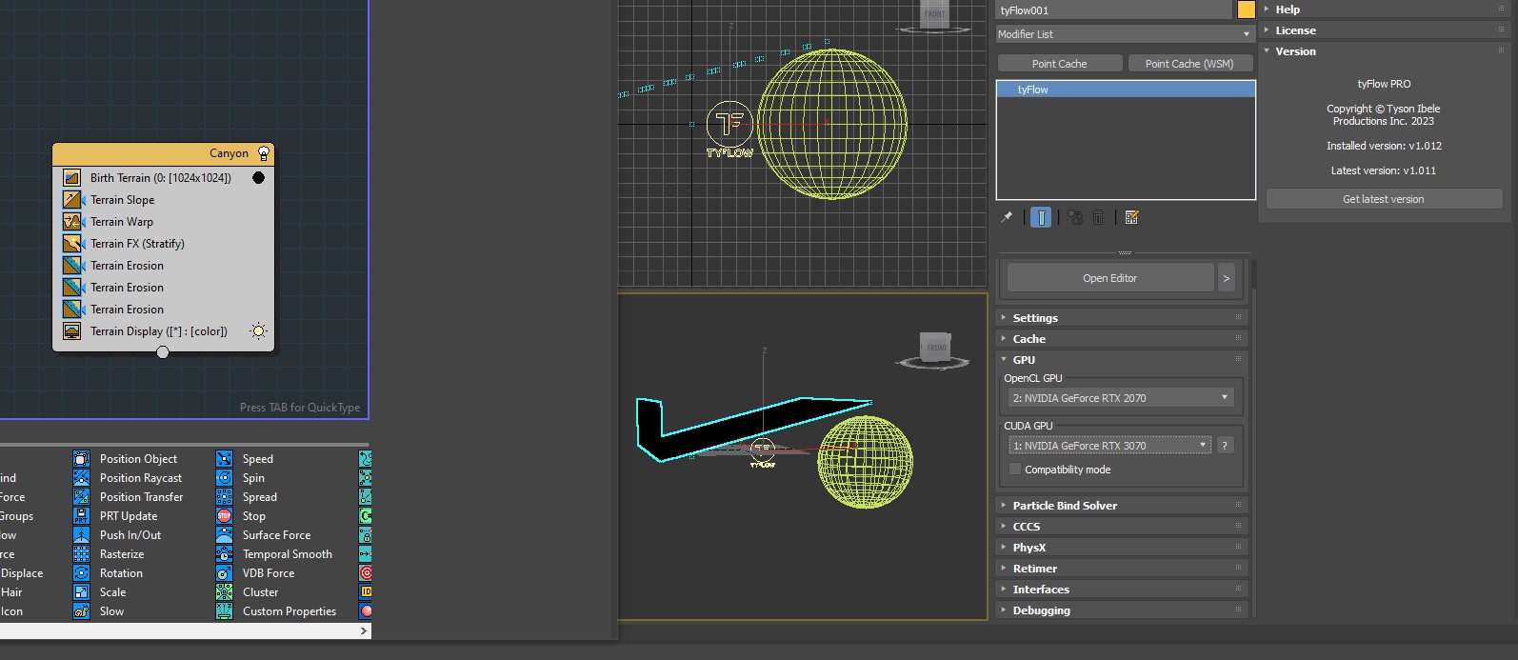Open the OpenCL GPU dropdown
1518x660 pixels.
(x=1121, y=398)
